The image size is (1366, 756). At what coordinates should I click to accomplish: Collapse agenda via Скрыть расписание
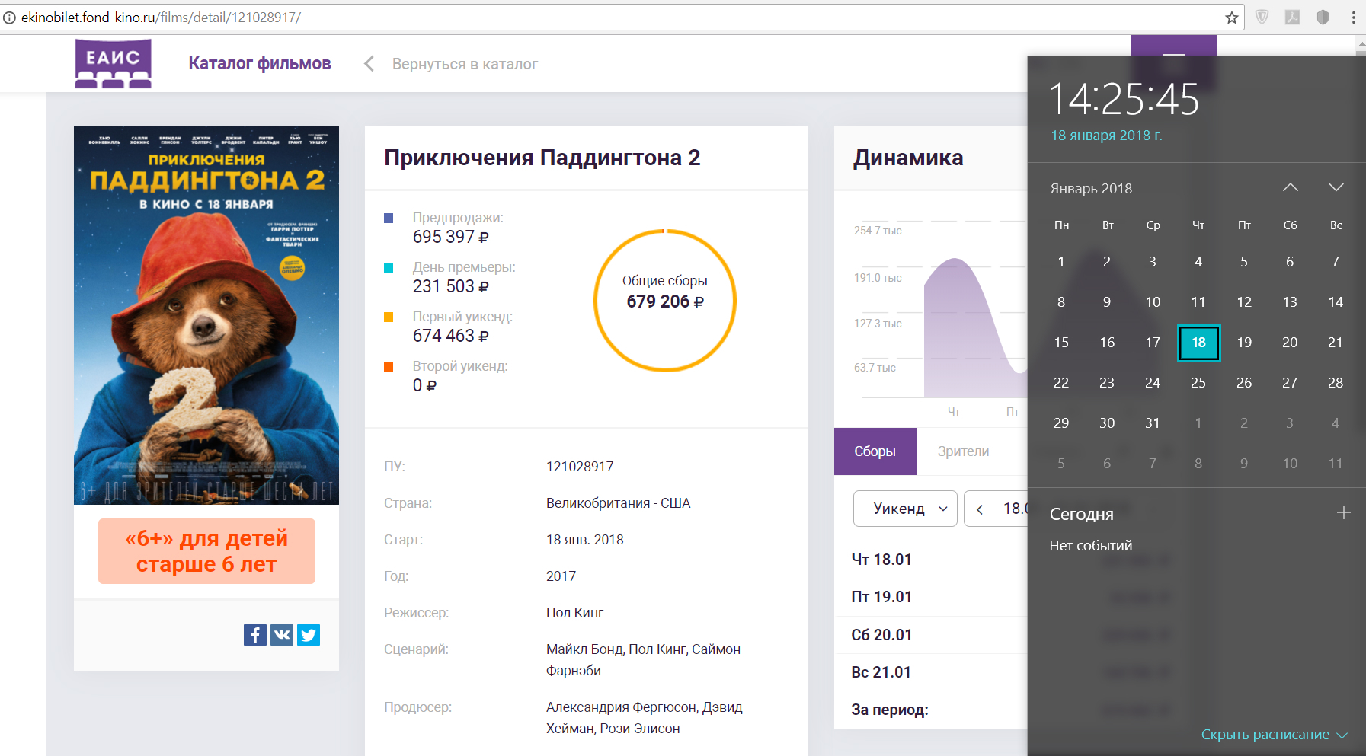tap(1274, 735)
